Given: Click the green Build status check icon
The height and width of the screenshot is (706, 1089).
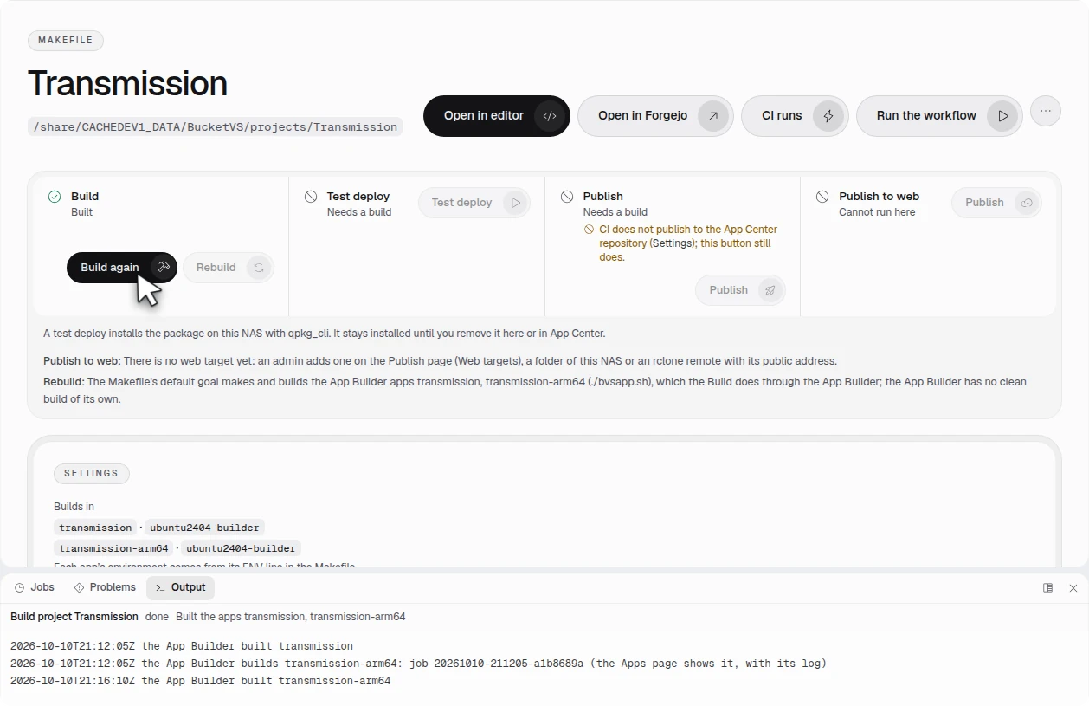Looking at the screenshot, I should click(x=55, y=197).
